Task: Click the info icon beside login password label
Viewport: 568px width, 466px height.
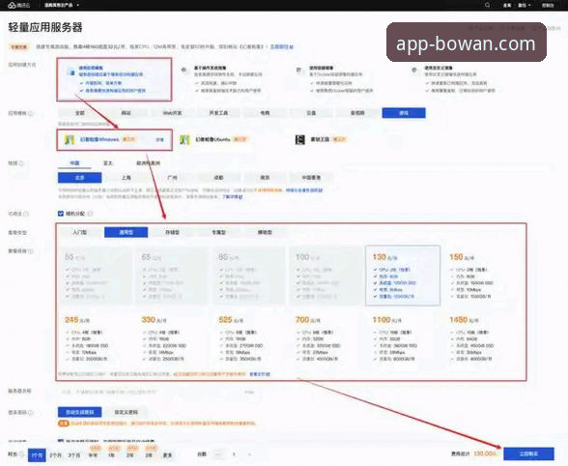Action: (x=31, y=412)
